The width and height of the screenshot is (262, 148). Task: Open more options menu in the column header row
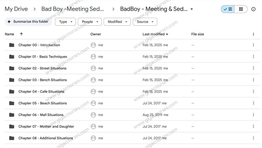254,34
